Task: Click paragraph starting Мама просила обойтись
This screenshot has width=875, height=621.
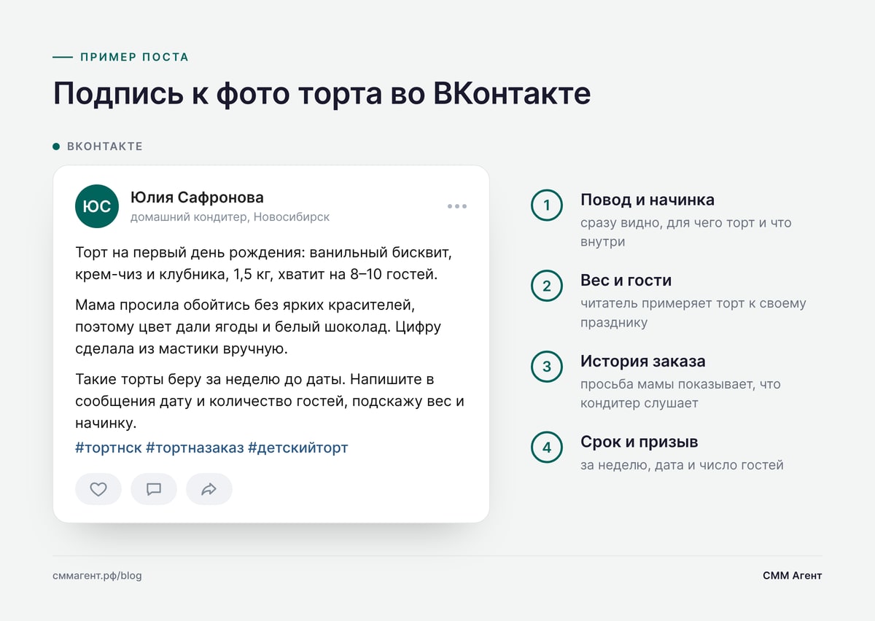Action: (x=258, y=327)
